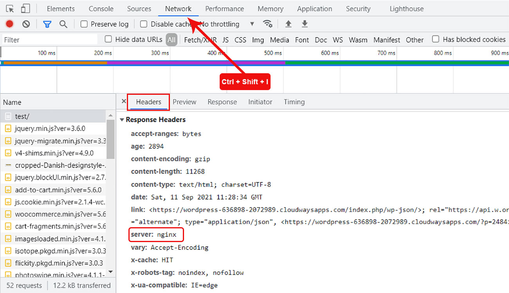This screenshot has width=509, height=293.
Task: Filter requests by WS type
Action: pyautogui.click(x=338, y=40)
